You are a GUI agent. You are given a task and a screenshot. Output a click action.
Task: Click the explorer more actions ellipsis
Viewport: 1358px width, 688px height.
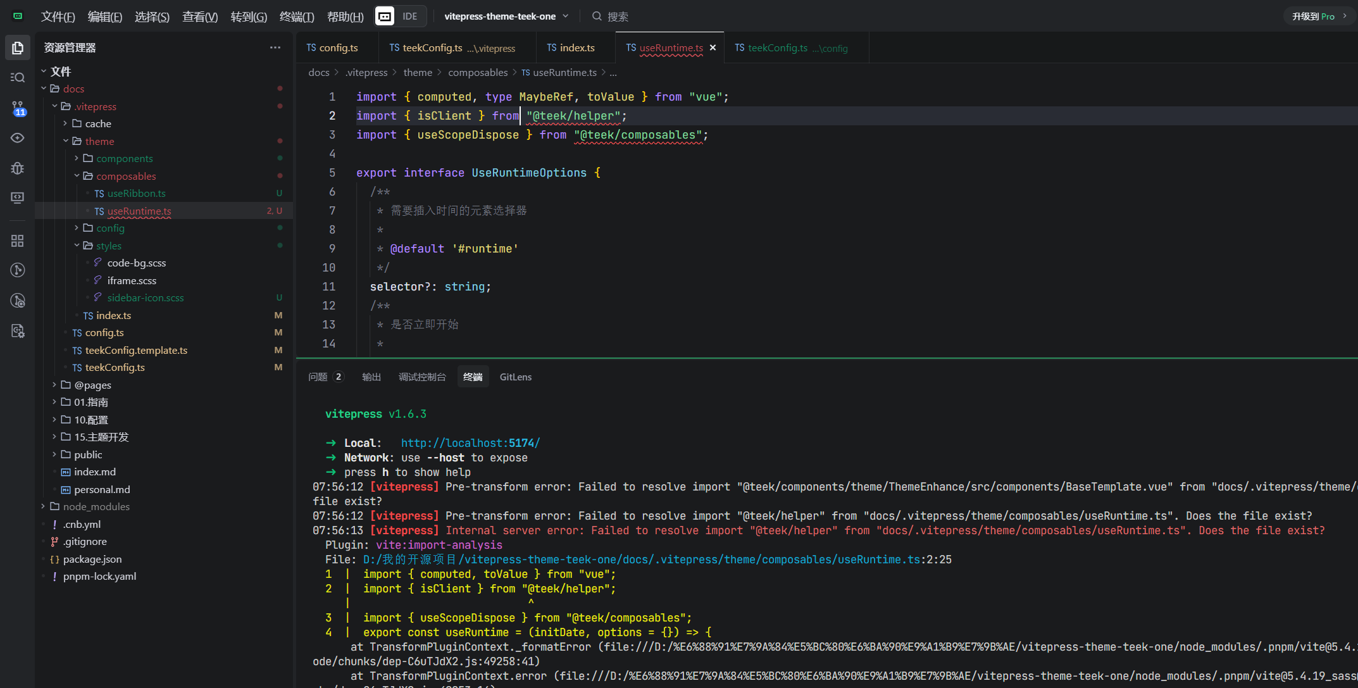[x=275, y=47]
